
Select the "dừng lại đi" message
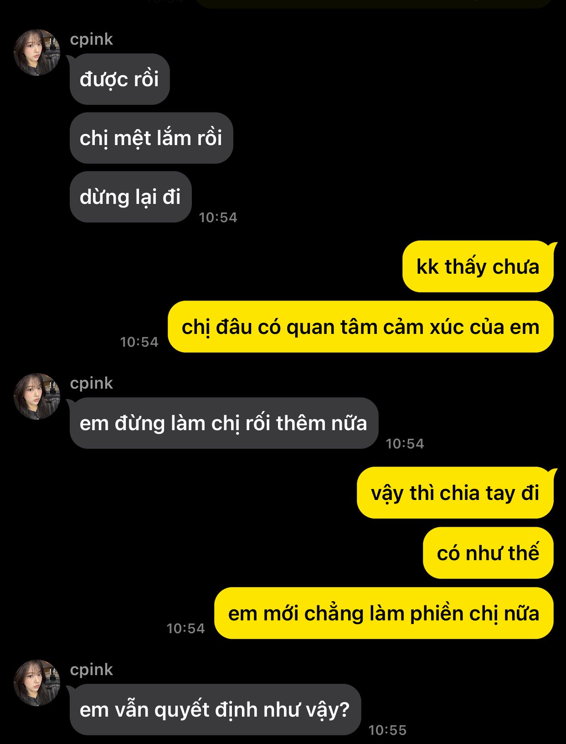(130, 197)
